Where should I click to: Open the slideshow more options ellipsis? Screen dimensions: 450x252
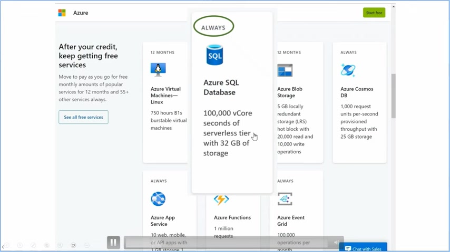[x=86, y=245]
